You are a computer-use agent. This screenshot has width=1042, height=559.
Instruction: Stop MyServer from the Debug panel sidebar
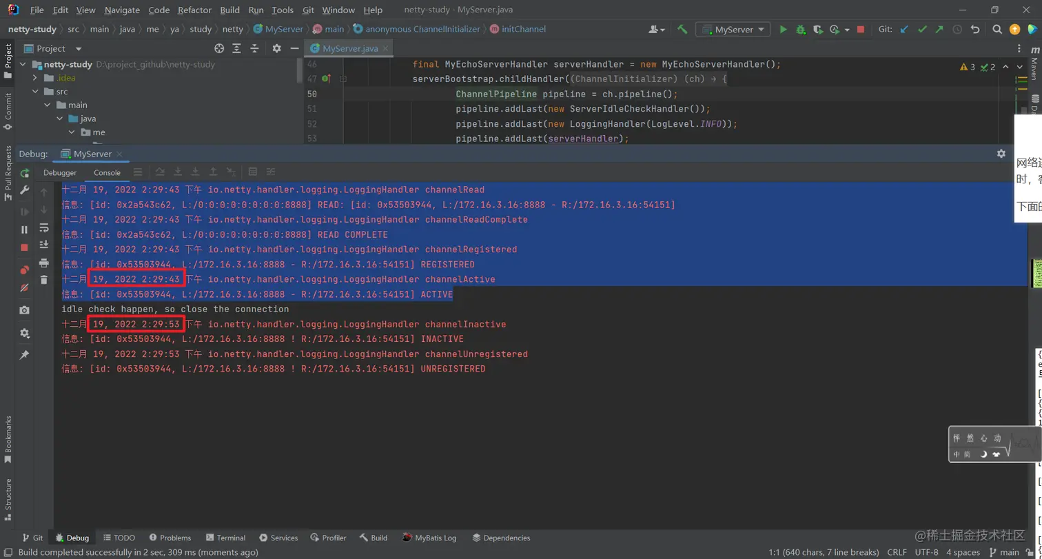[25, 247]
